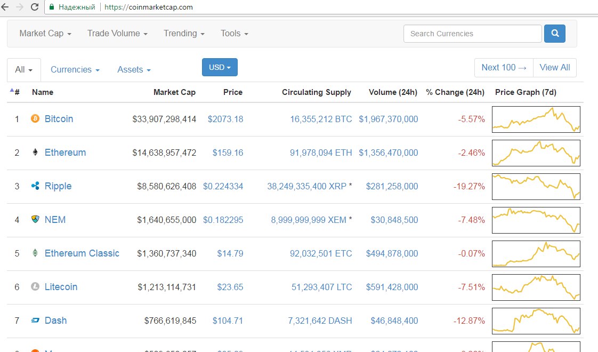Click the browser forward arrow
This screenshot has height=352, width=598.
pos(19,7)
